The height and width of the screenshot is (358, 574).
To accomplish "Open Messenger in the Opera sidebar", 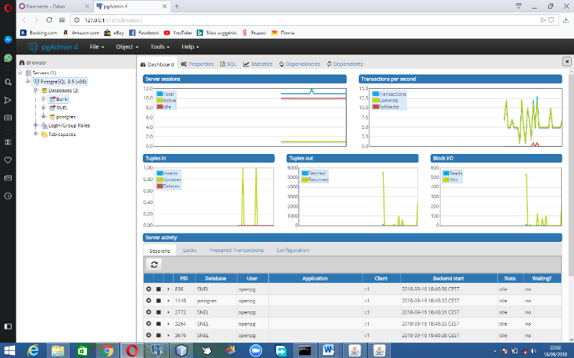I will point(8,40).
